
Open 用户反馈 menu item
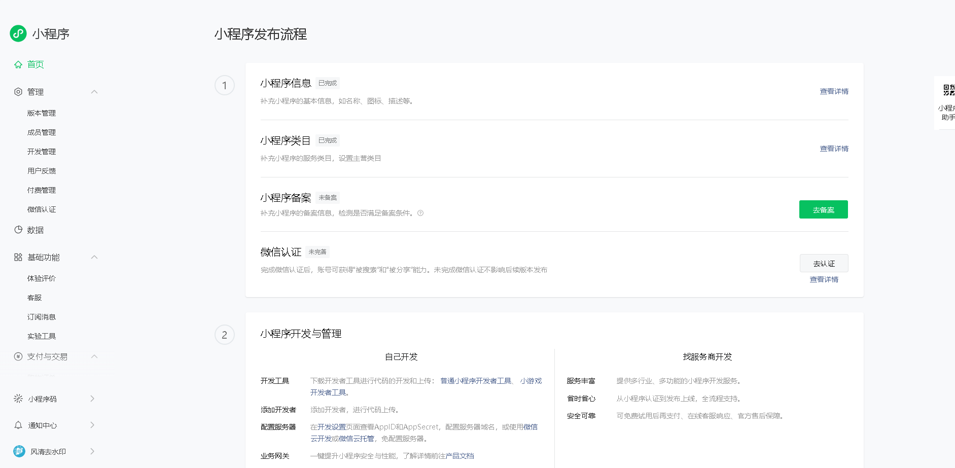pyautogui.click(x=42, y=171)
